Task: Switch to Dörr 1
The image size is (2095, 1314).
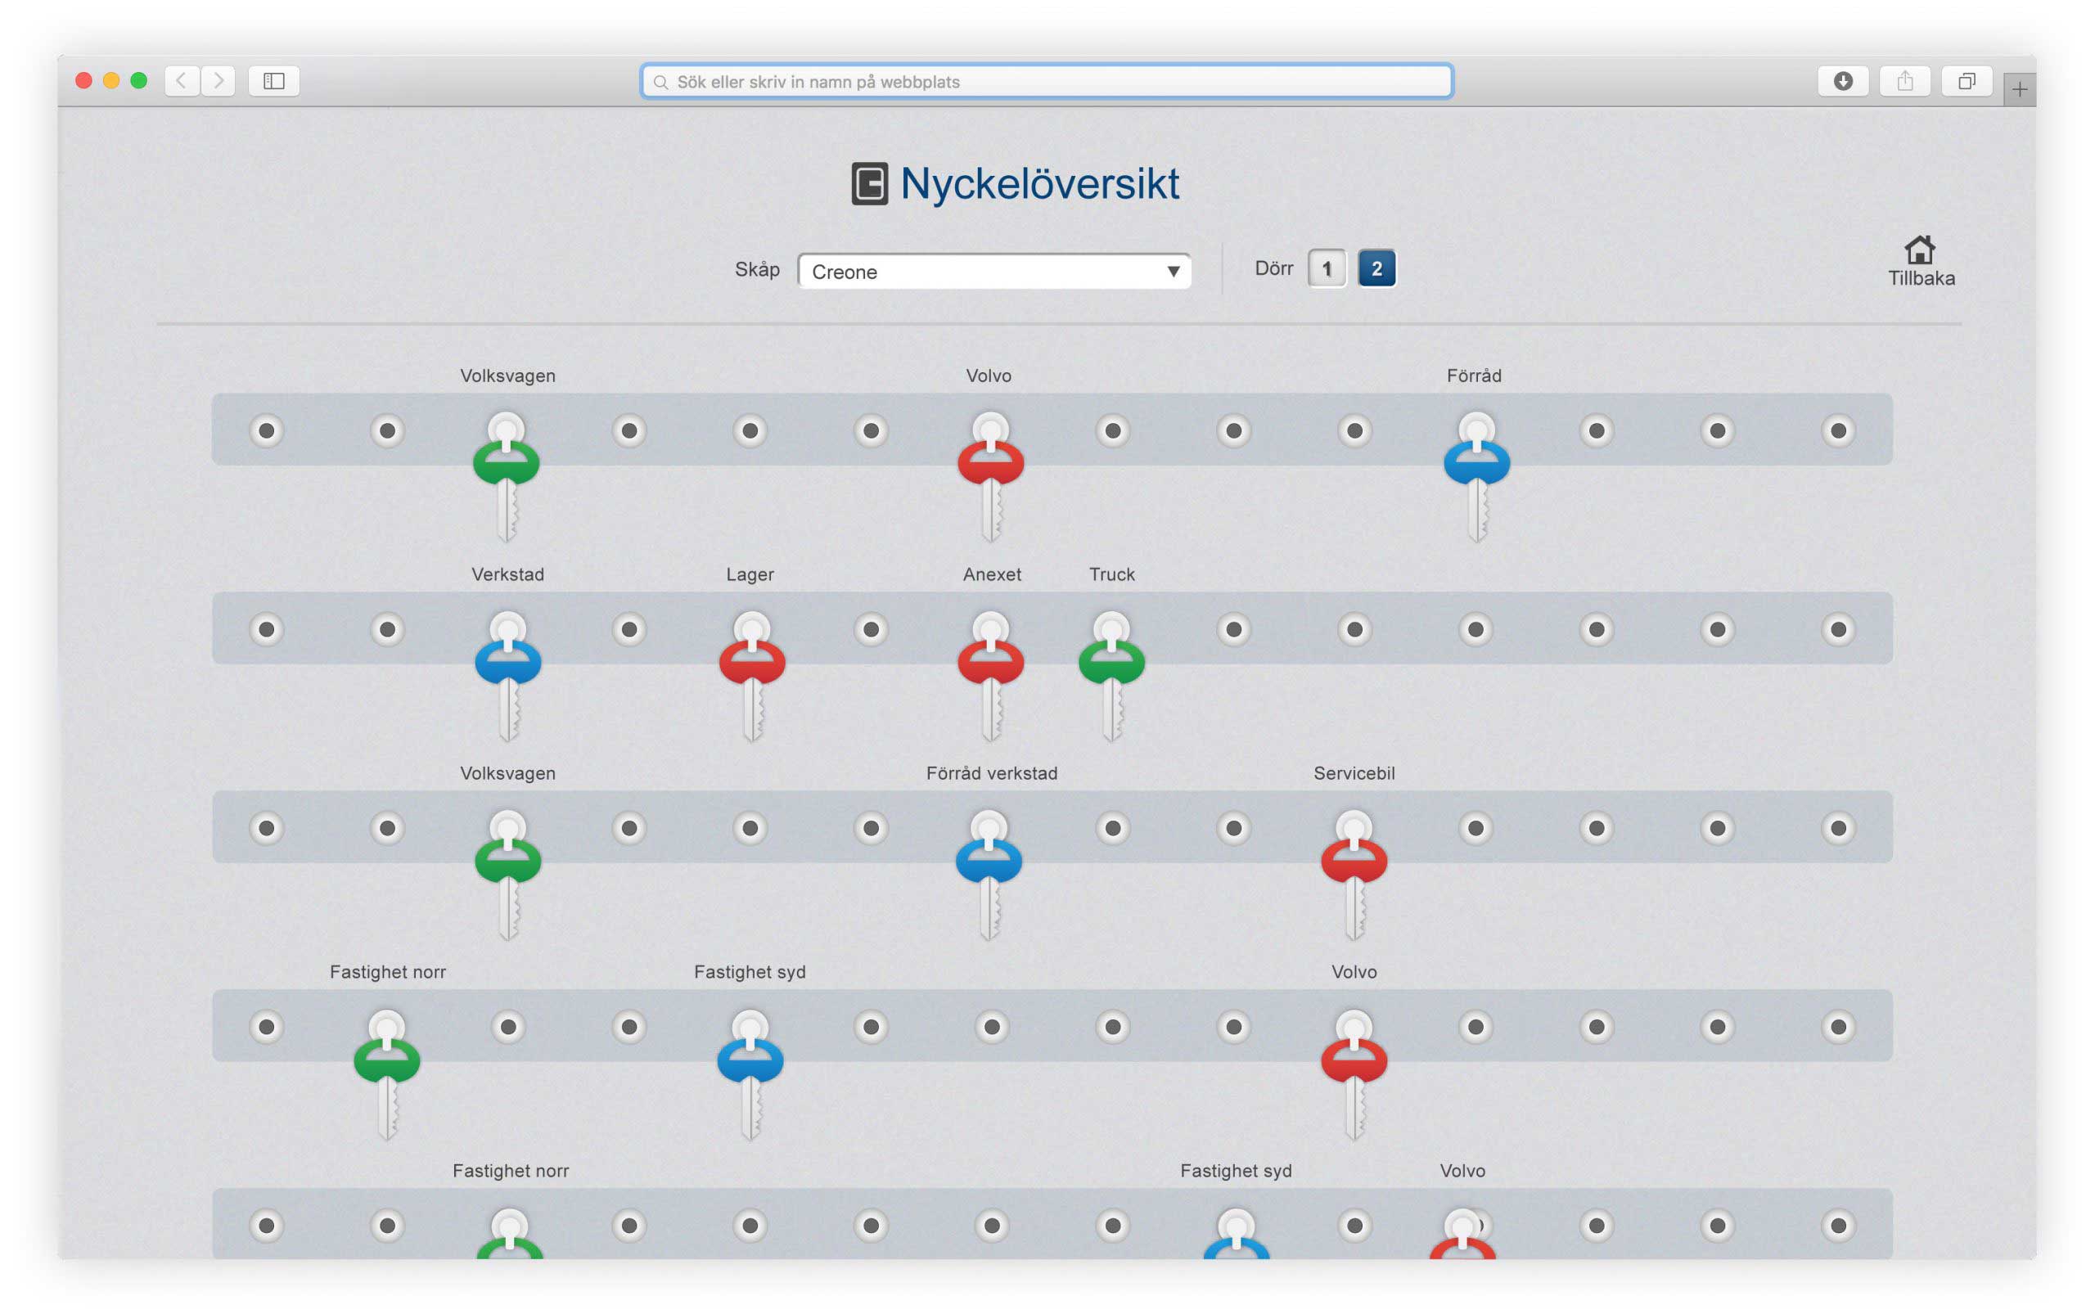Action: (1325, 268)
